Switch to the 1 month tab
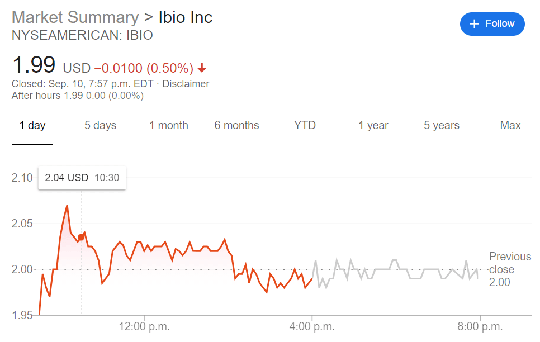The width and height of the screenshot is (540, 342). coord(169,125)
